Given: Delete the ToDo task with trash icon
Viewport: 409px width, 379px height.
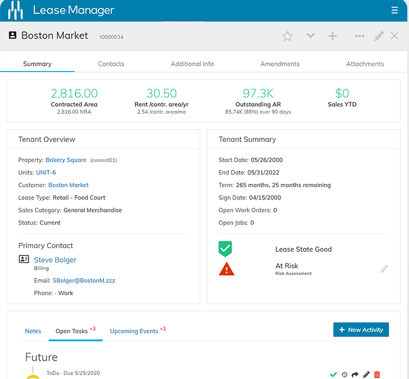Looking at the screenshot, I should coord(377,375).
